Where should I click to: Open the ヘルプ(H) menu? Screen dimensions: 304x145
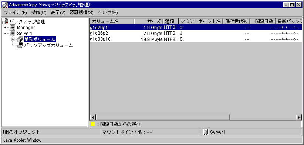coord(108,13)
